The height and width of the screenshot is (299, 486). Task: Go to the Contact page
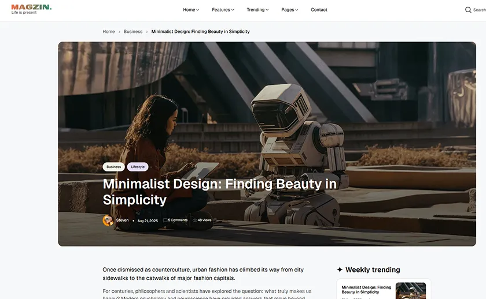click(x=319, y=10)
